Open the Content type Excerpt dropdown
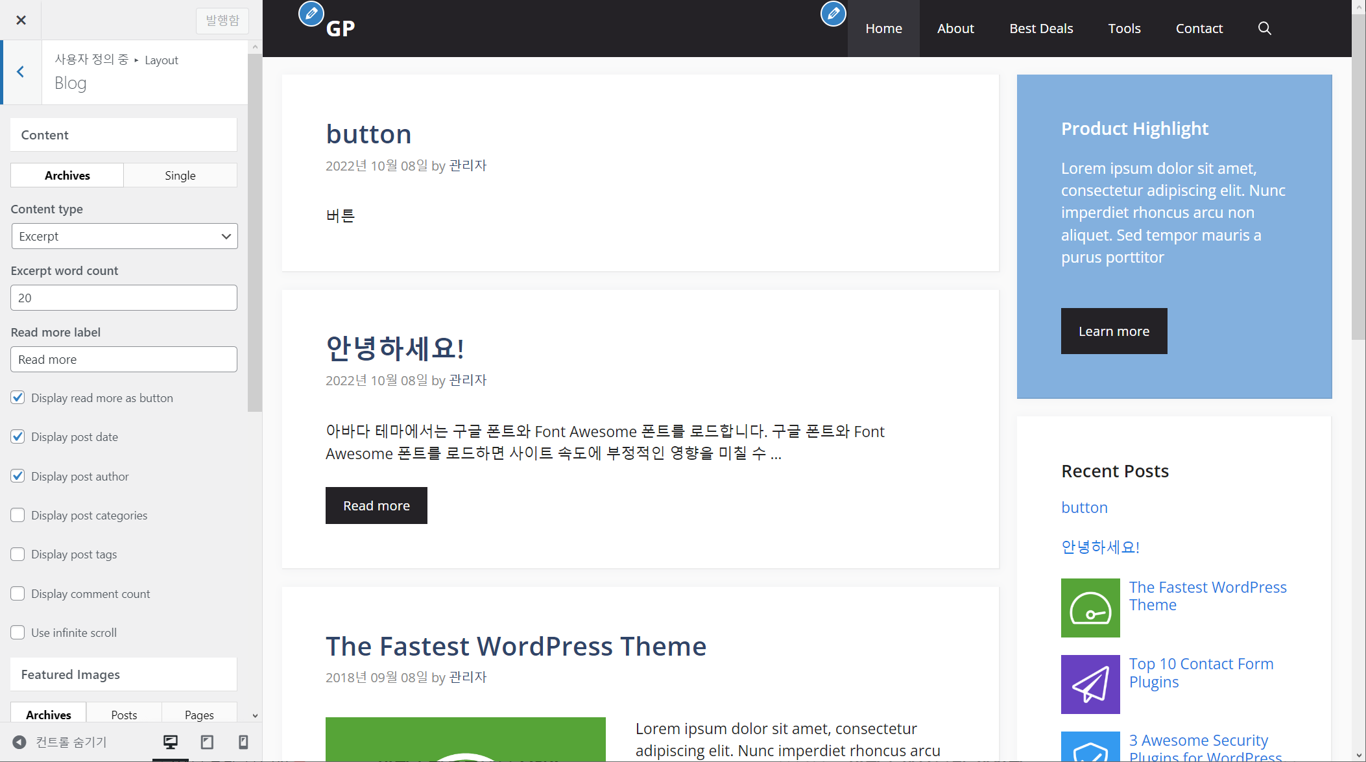This screenshot has width=1366, height=762. pyautogui.click(x=125, y=236)
